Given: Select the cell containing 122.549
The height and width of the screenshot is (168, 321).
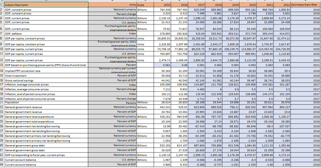Looking at the screenshot, I should click(213, 94).
